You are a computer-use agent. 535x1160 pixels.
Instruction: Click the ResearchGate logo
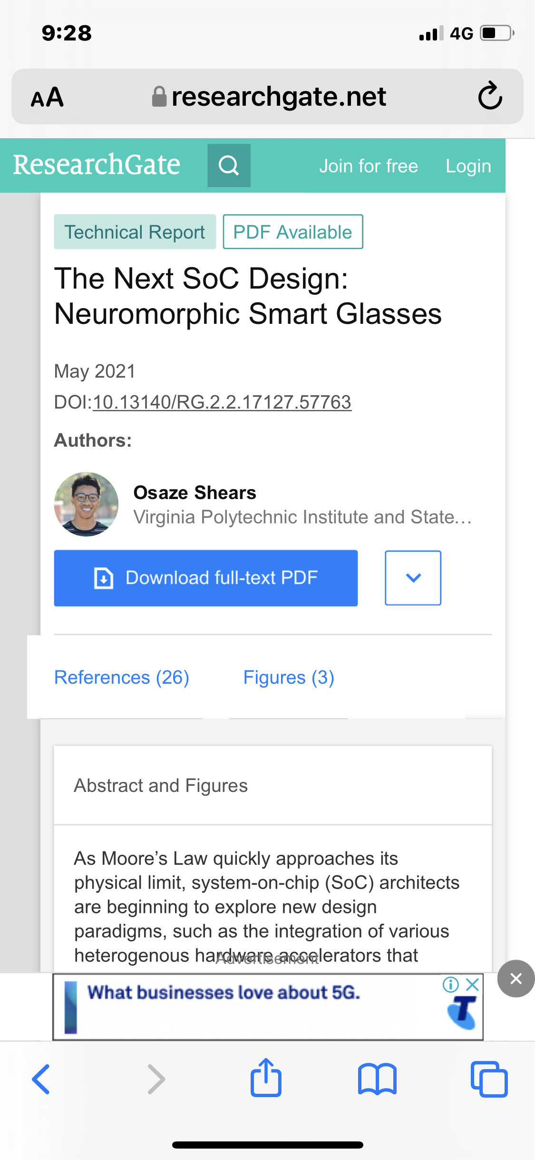pos(97,165)
